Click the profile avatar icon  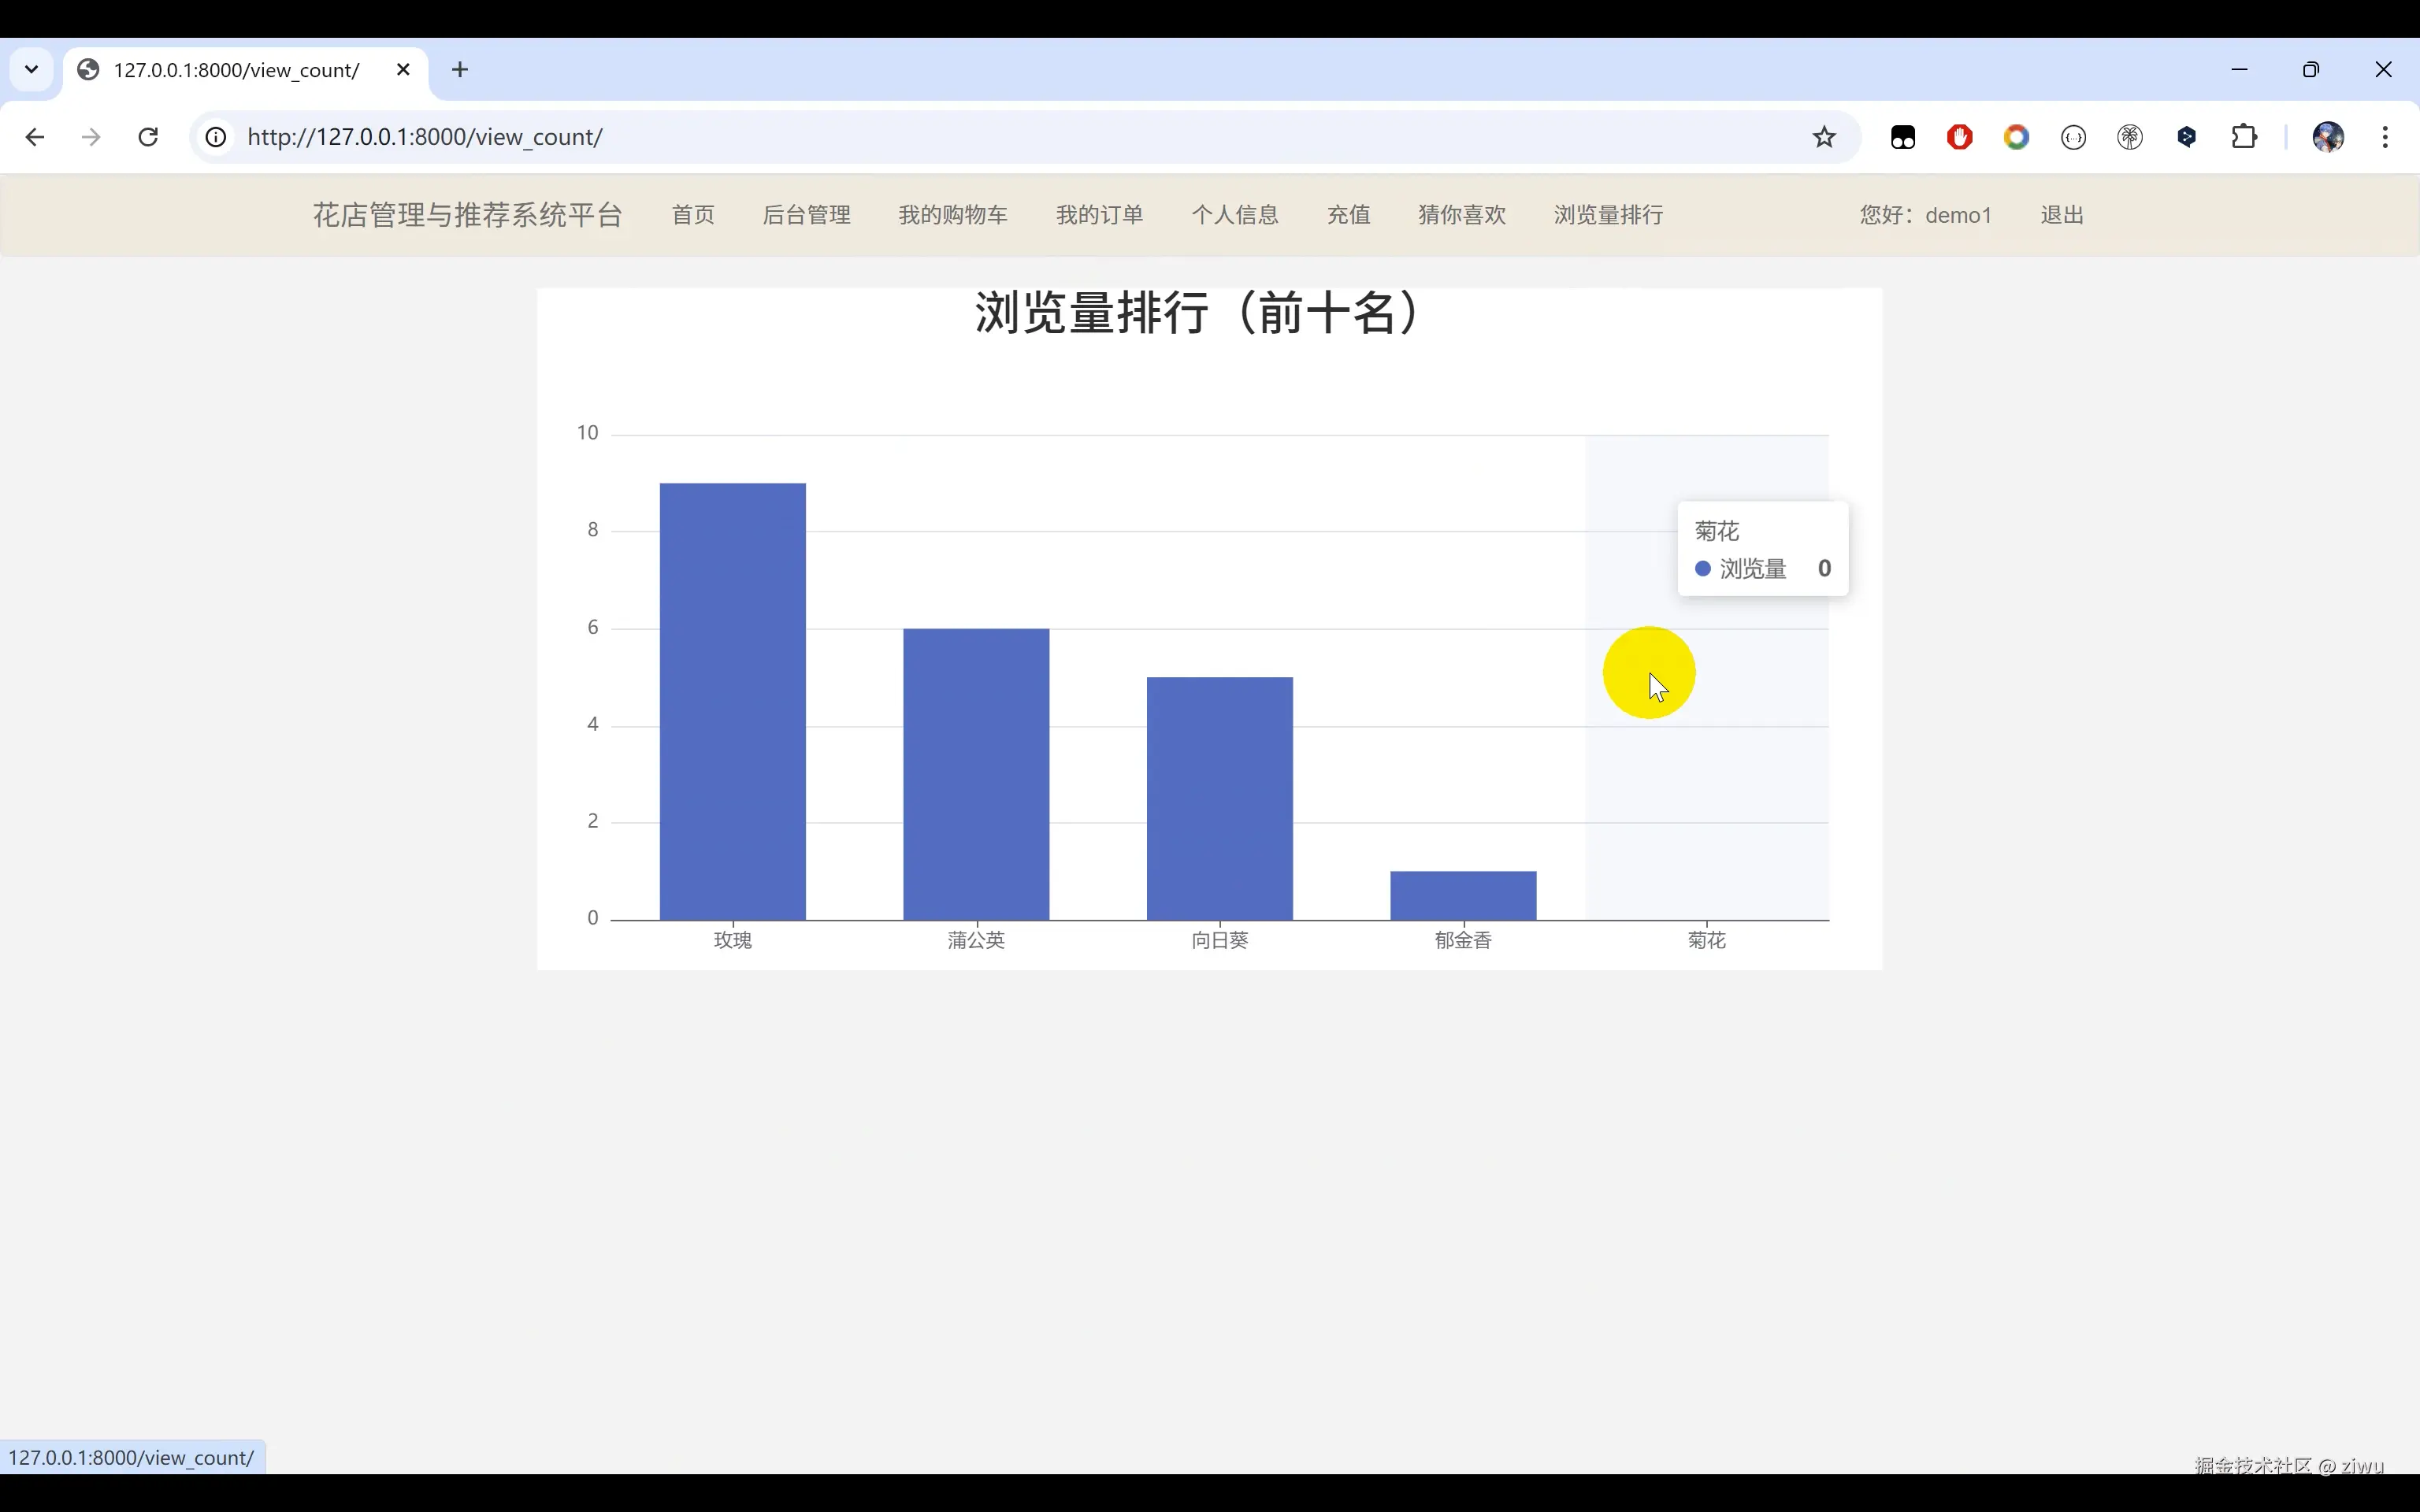click(2328, 137)
